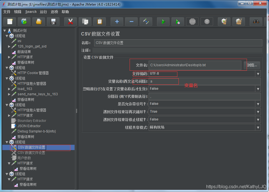Click the 分隔符 delimiter field
The image size is (269, 192).
pyautogui.click(x=205, y=97)
